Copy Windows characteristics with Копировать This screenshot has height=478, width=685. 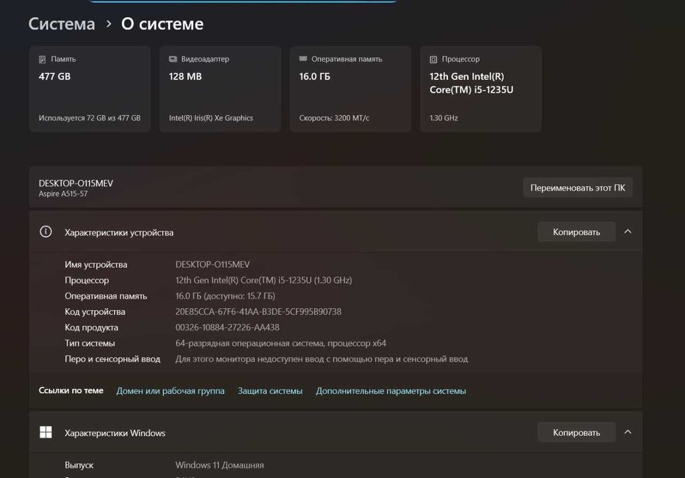tap(576, 432)
